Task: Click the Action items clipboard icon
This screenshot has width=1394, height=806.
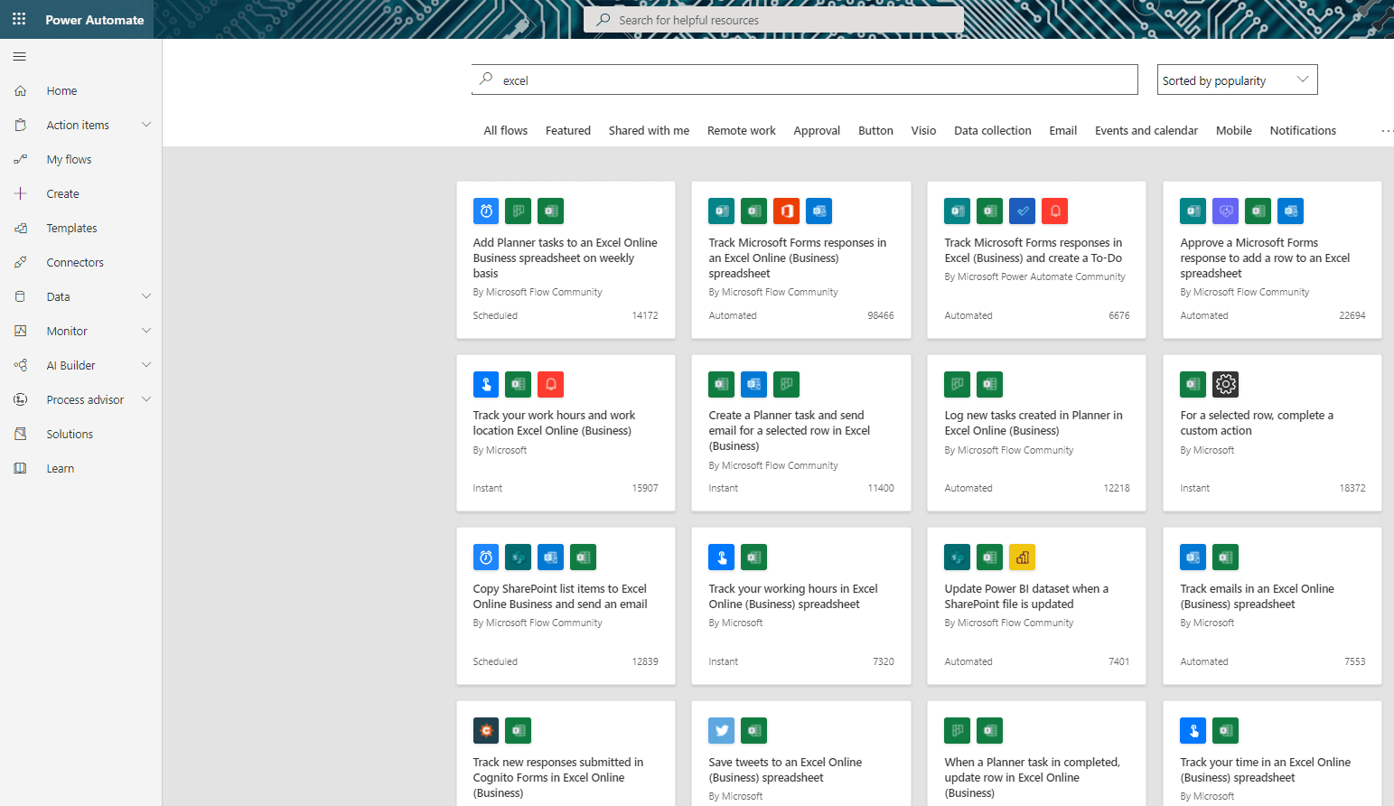Action: [x=21, y=126]
